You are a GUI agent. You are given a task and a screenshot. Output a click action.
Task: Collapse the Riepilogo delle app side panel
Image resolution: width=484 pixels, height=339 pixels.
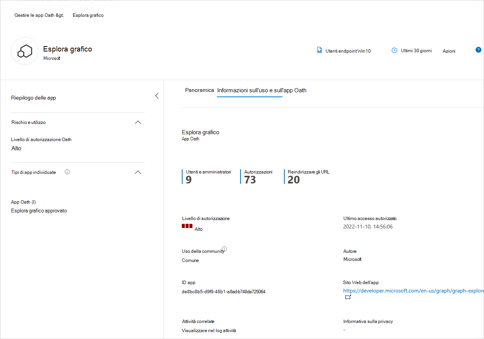(157, 96)
